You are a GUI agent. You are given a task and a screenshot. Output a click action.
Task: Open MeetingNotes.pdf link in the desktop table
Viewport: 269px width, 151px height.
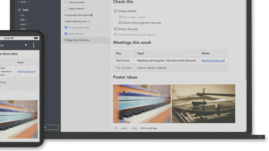point(213,60)
